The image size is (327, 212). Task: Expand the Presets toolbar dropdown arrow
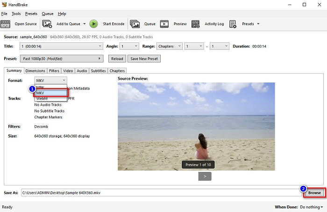pyautogui.click(x=258, y=24)
